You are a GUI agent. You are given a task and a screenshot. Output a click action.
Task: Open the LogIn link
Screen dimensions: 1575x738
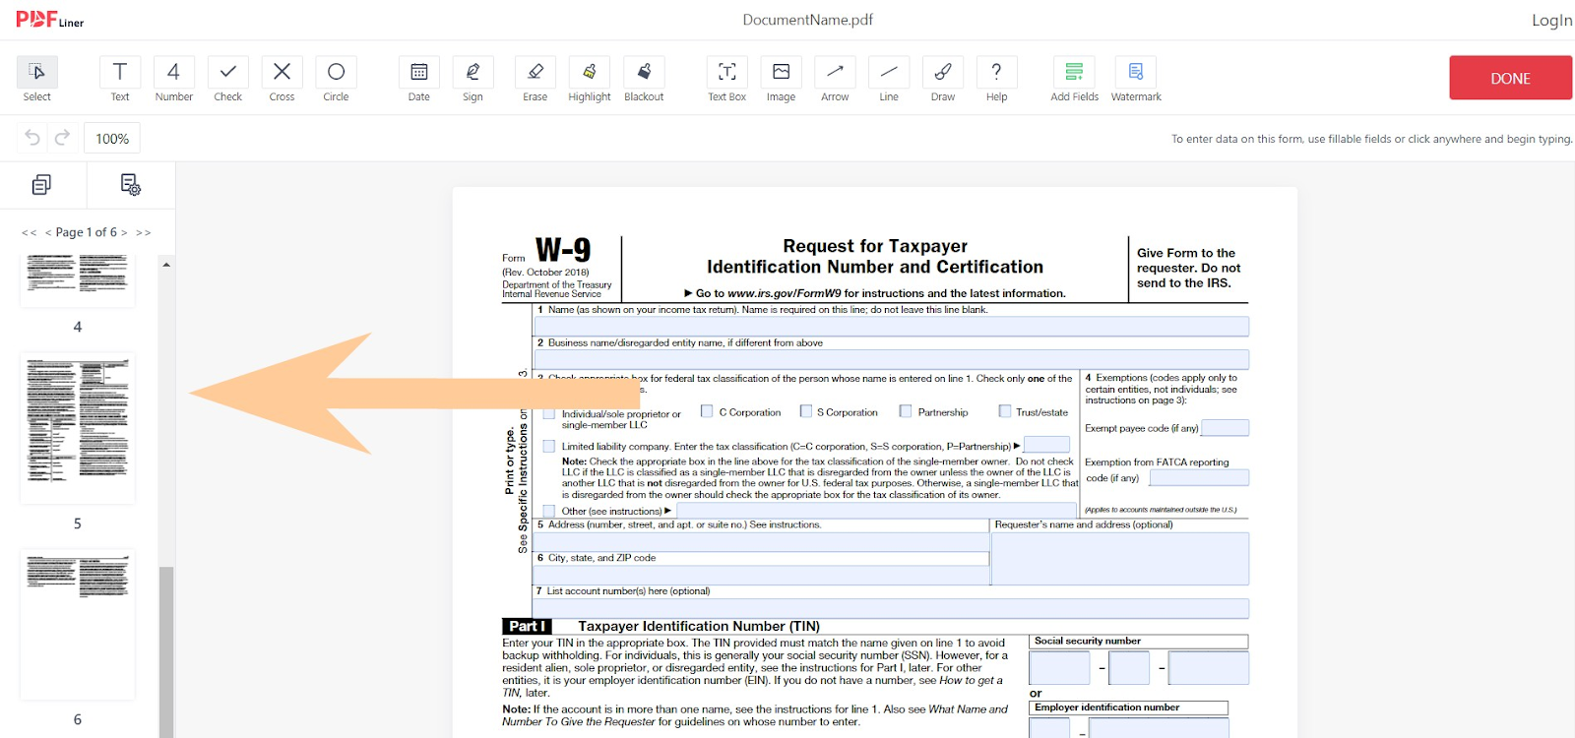click(x=1551, y=20)
